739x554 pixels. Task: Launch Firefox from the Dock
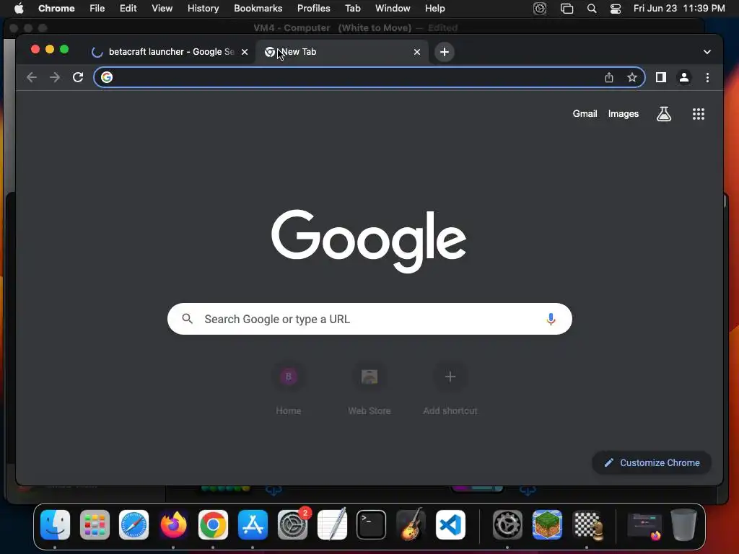[173, 525]
